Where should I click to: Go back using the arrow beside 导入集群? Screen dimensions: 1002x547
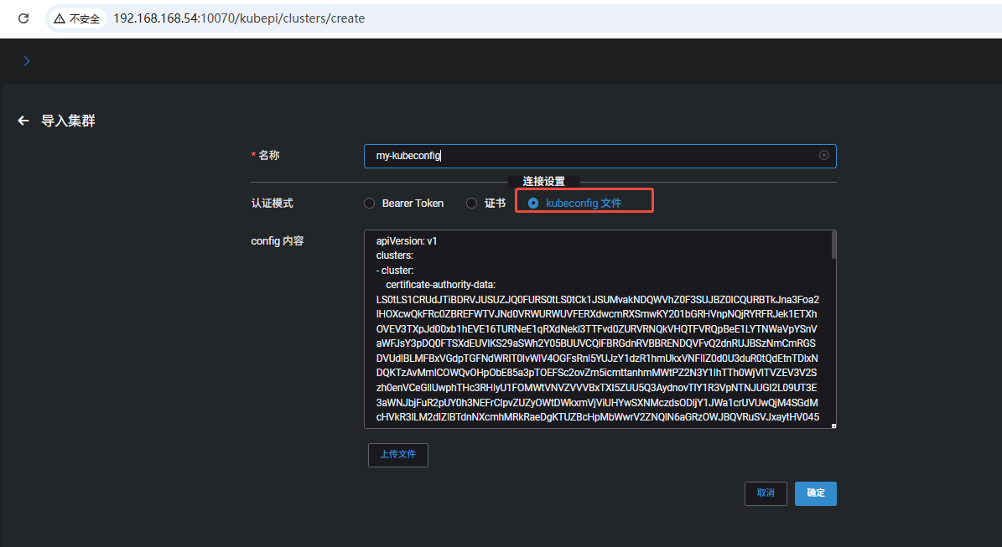(x=23, y=121)
